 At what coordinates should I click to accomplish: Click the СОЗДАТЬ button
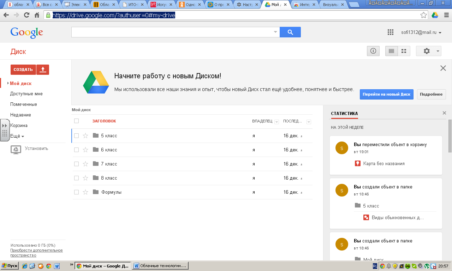[23, 70]
